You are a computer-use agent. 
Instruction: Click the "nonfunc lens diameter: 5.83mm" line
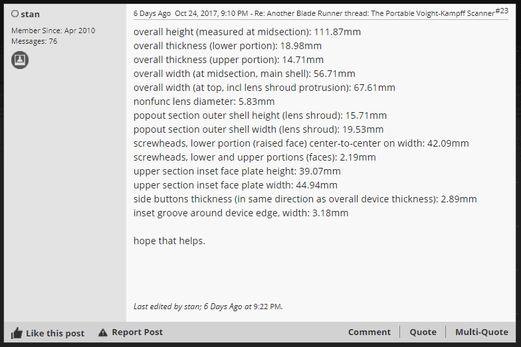point(203,102)
